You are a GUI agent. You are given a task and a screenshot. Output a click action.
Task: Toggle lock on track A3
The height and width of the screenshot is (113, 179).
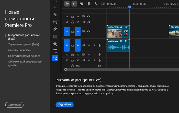(72, 60)
